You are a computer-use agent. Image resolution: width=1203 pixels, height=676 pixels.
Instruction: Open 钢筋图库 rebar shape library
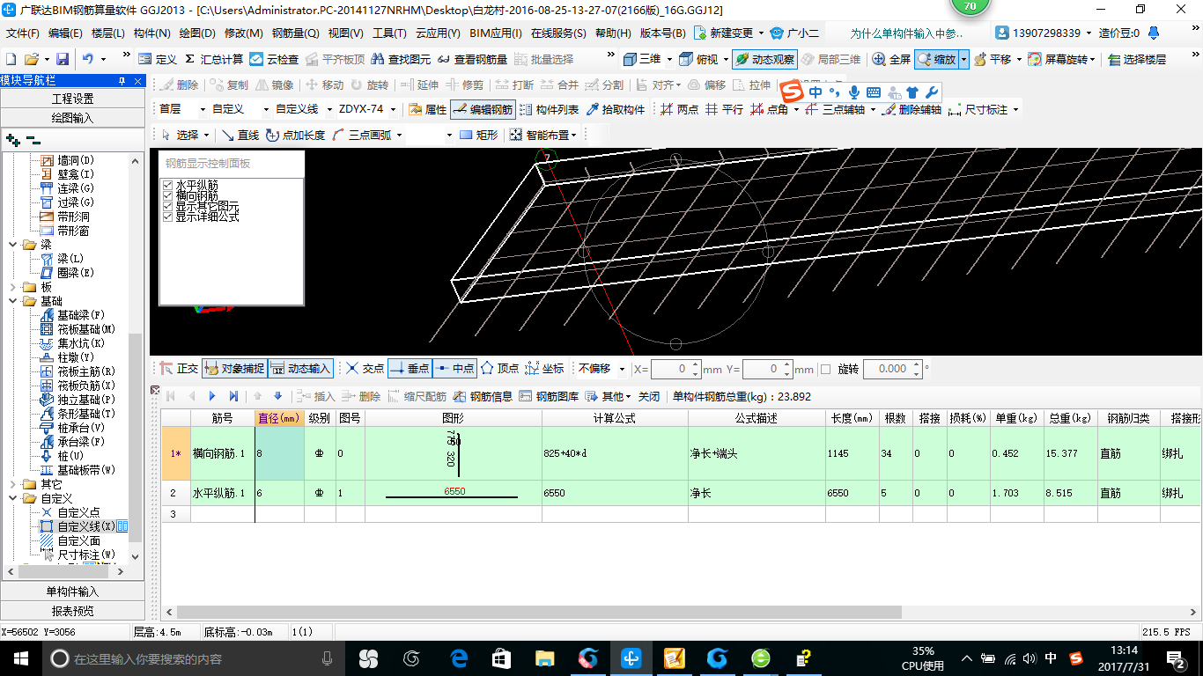pyautogui.click(x=549, y=396)
